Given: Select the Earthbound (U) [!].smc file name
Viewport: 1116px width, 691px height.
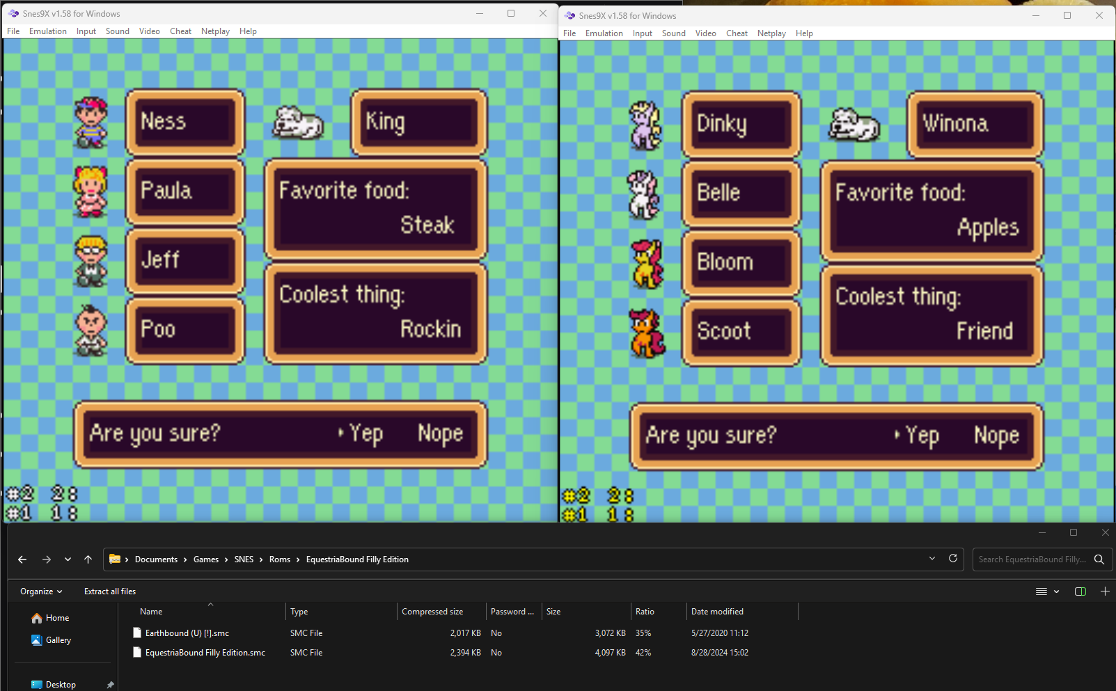Looking at the screenshot, I should click(x=187, y=633).
